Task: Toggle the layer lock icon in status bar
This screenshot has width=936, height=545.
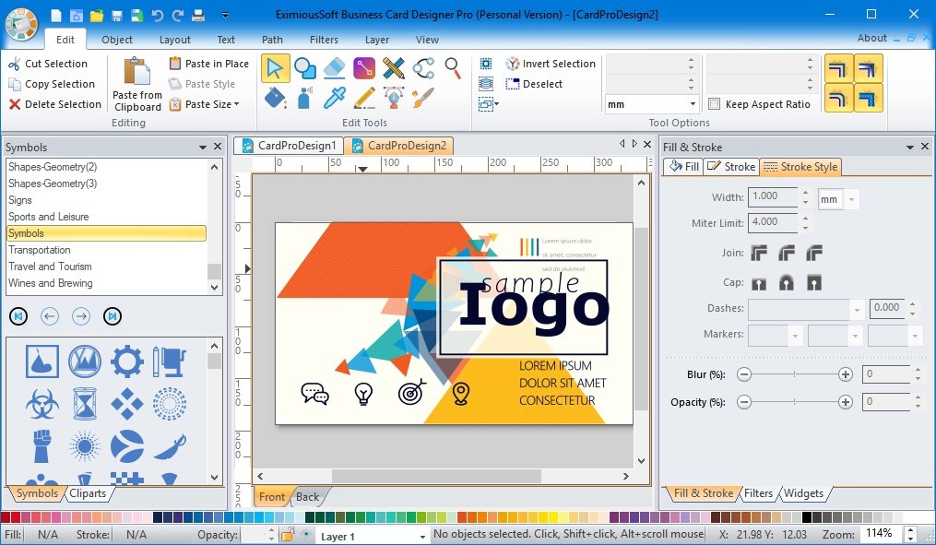Action: point(288,534)
